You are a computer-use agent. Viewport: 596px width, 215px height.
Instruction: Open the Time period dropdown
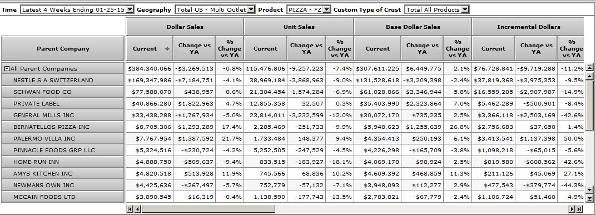[x=130, y=9]
